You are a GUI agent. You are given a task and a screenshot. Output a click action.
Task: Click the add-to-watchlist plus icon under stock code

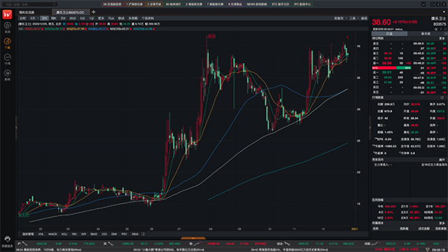440,29
